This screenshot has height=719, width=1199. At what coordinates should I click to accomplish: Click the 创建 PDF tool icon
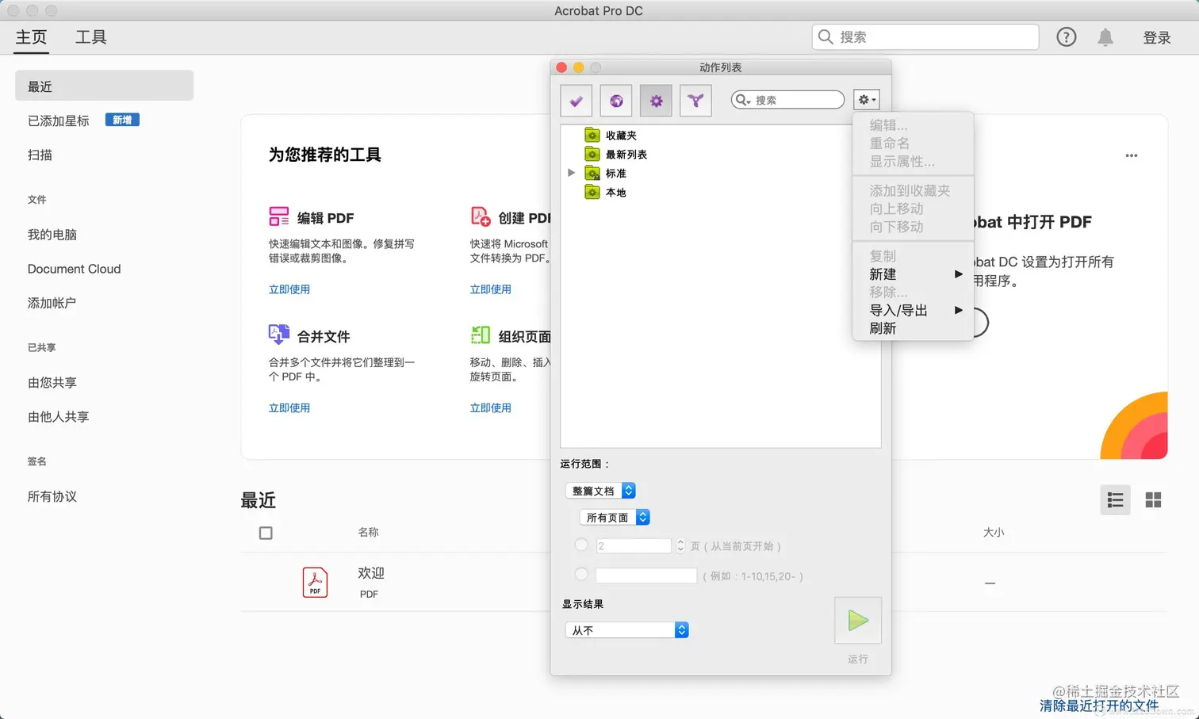pos(481,216)
